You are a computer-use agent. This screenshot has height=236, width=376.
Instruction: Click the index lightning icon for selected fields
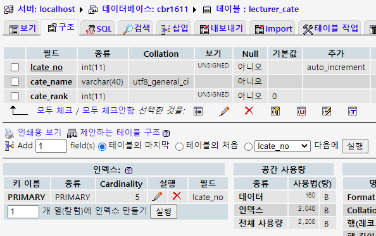click(327, 111)
